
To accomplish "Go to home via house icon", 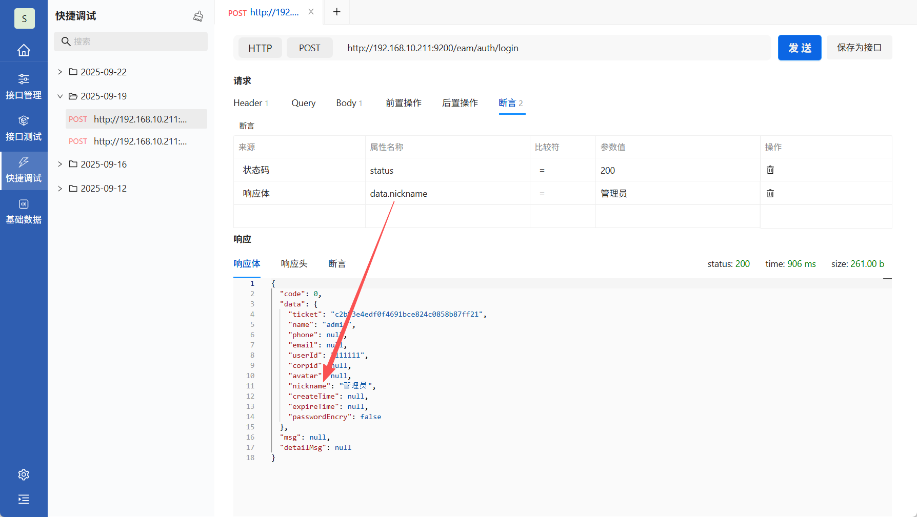I will coord(24,50).
